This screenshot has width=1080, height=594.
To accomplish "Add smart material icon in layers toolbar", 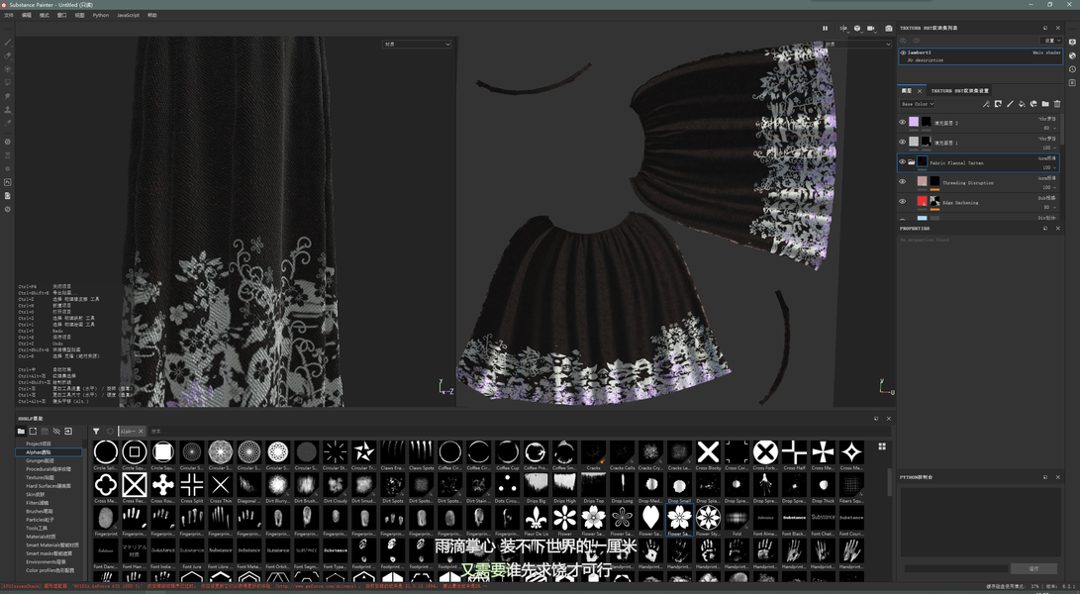I will [1033, 104].
